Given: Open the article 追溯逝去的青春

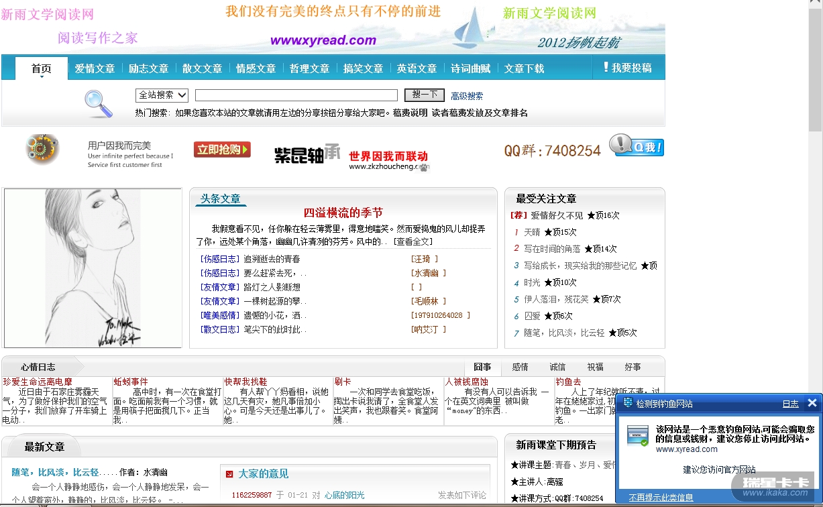Looking at the screenshot, I should (272, 259).
